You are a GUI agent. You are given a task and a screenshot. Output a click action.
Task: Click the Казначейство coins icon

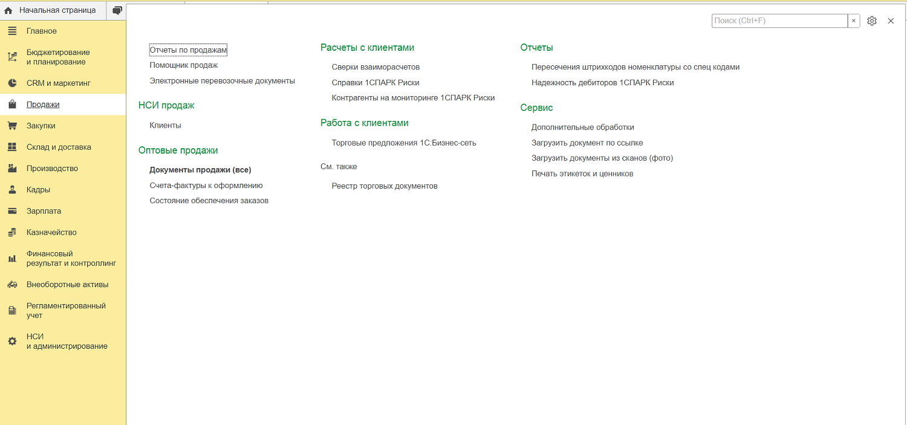tap(12, 233)
